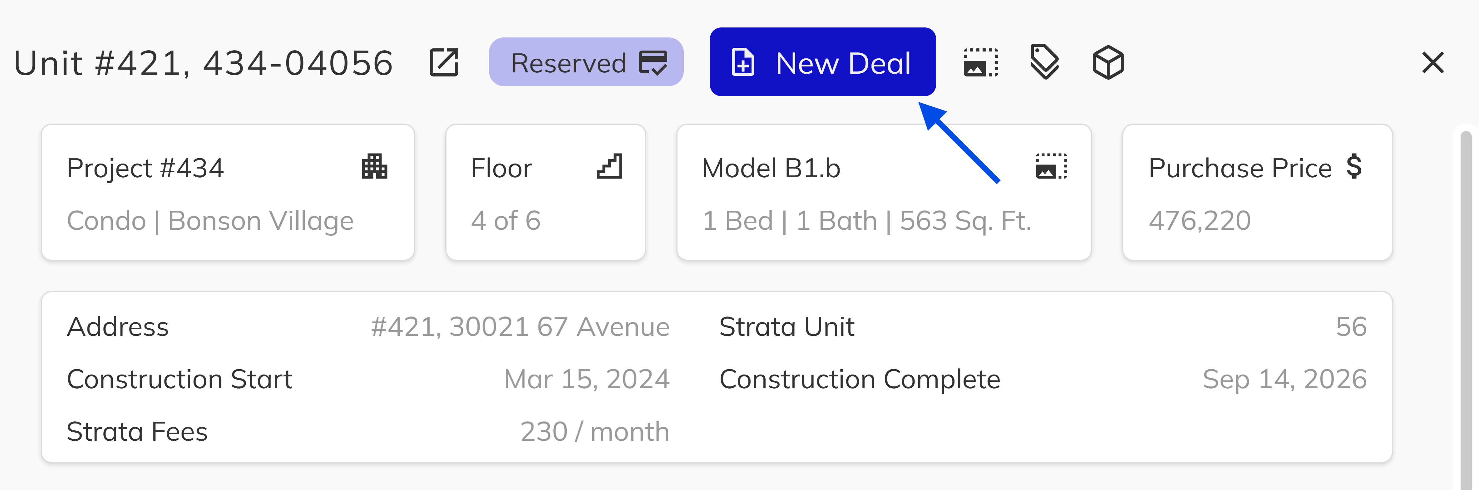Click the New Deal button
Viewport: 1479px width, 490px height.
[822, 62]
